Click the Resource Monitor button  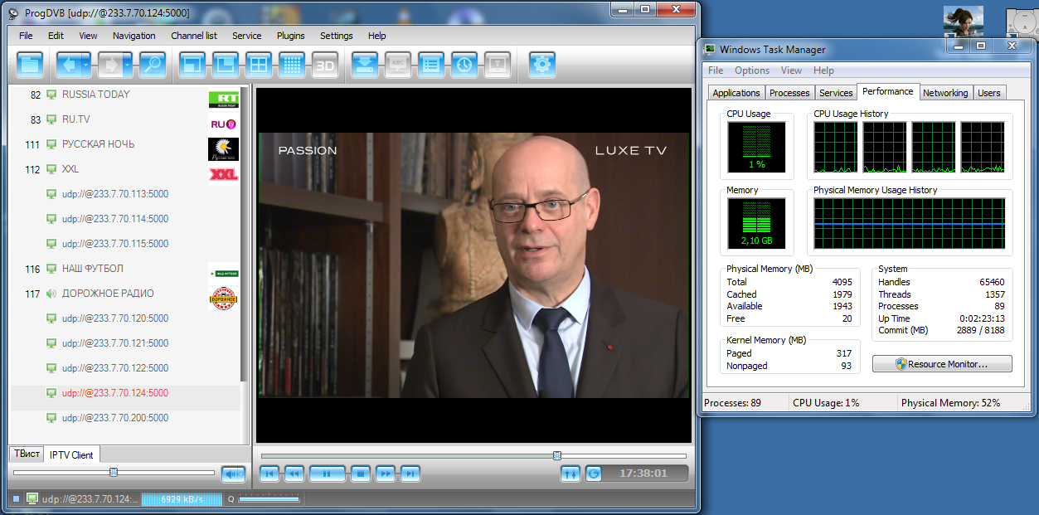click(941, 364)
